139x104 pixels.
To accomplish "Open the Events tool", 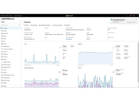I will (11, 39).
